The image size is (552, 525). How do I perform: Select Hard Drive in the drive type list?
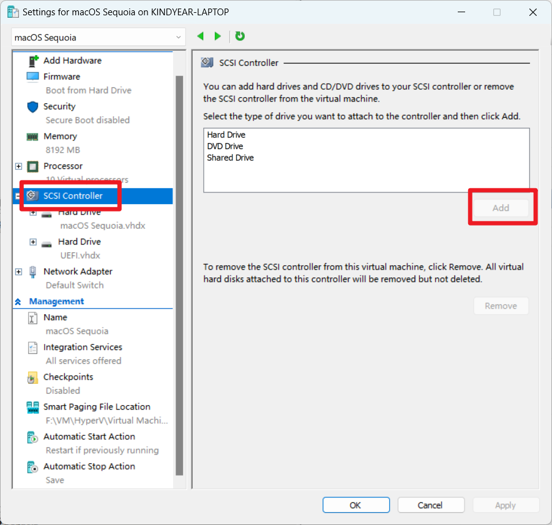coord(226,134)
